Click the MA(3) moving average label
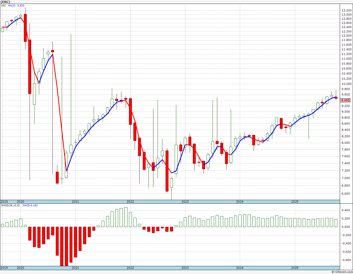This screenshot has height=274, width=353. point(12,5)
